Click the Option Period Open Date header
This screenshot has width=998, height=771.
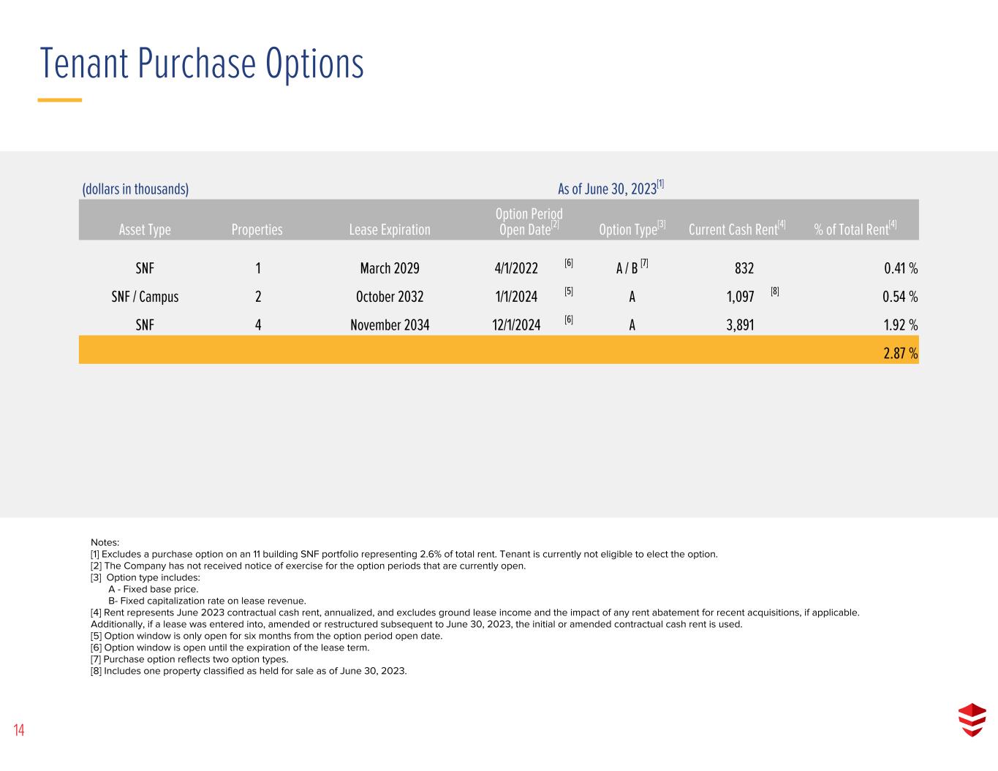tap(529, 221)
